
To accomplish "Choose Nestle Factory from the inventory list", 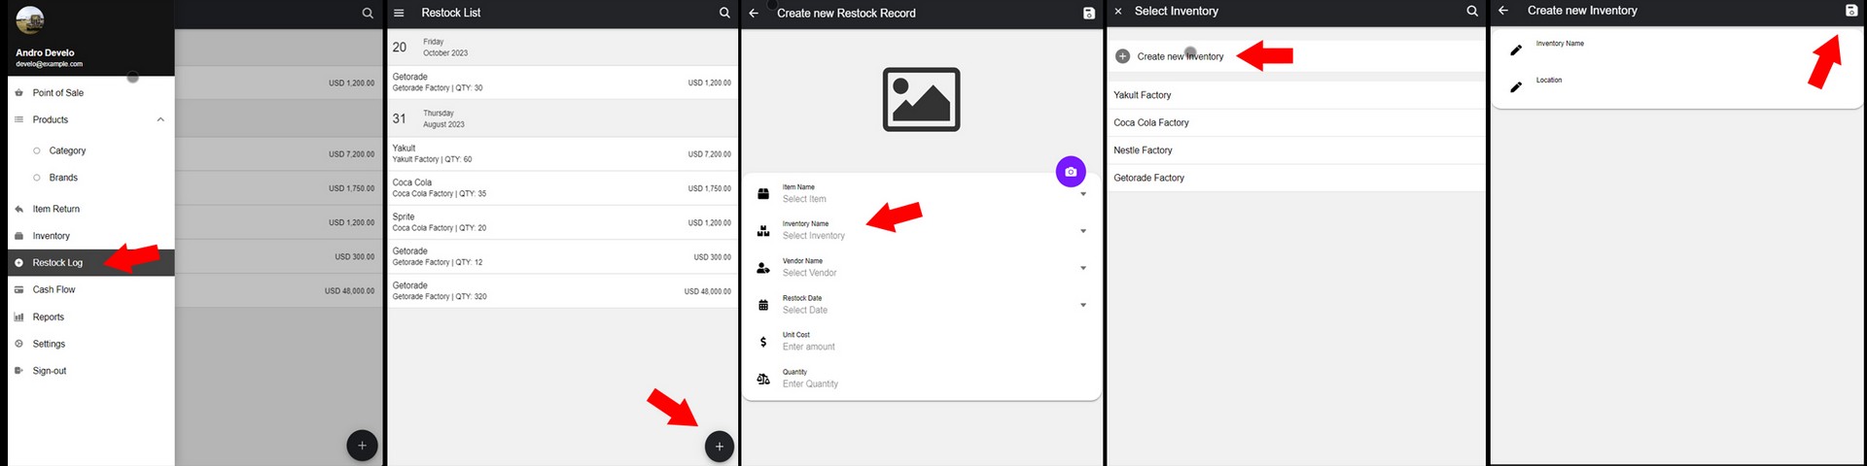I will [1143, 150].
